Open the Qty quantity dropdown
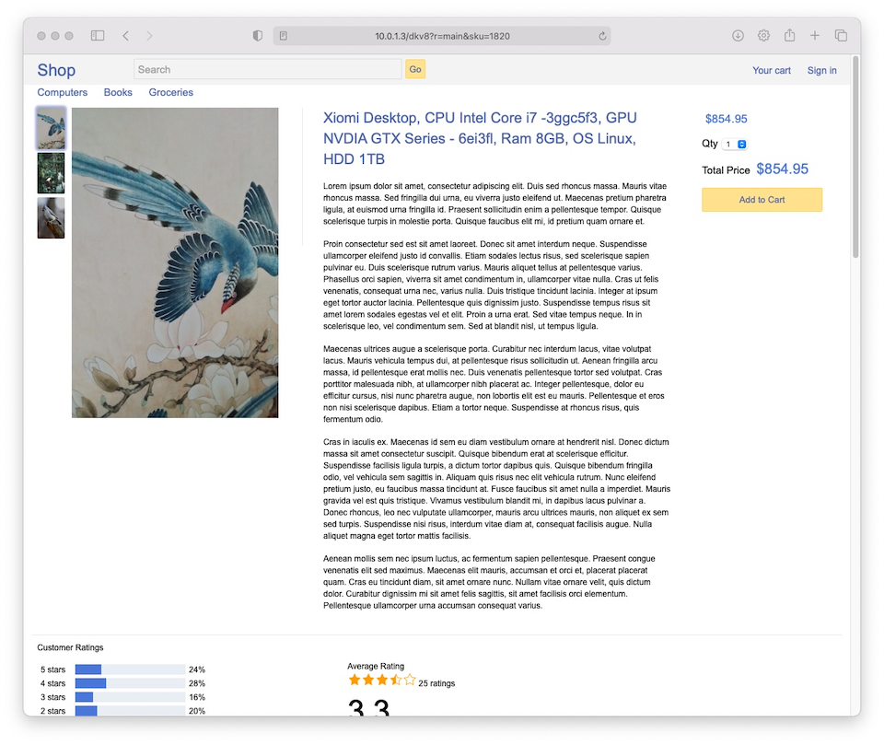 pos(735,145)
